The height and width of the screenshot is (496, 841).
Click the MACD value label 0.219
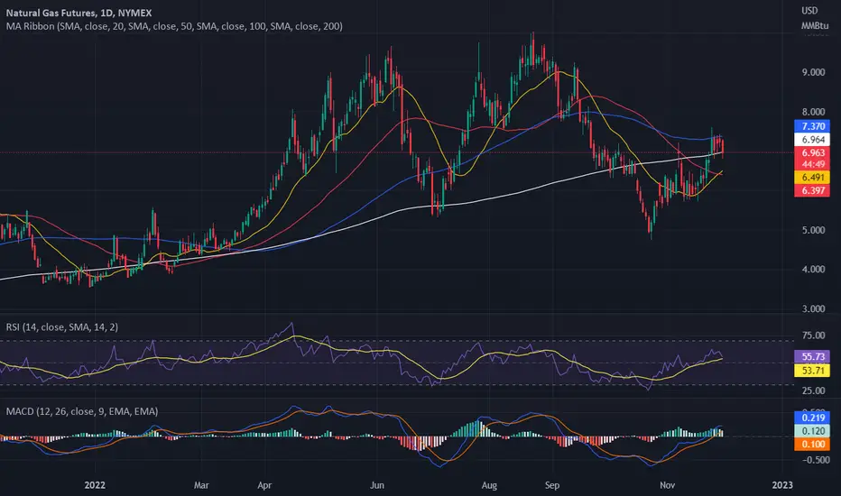point(812,418)
